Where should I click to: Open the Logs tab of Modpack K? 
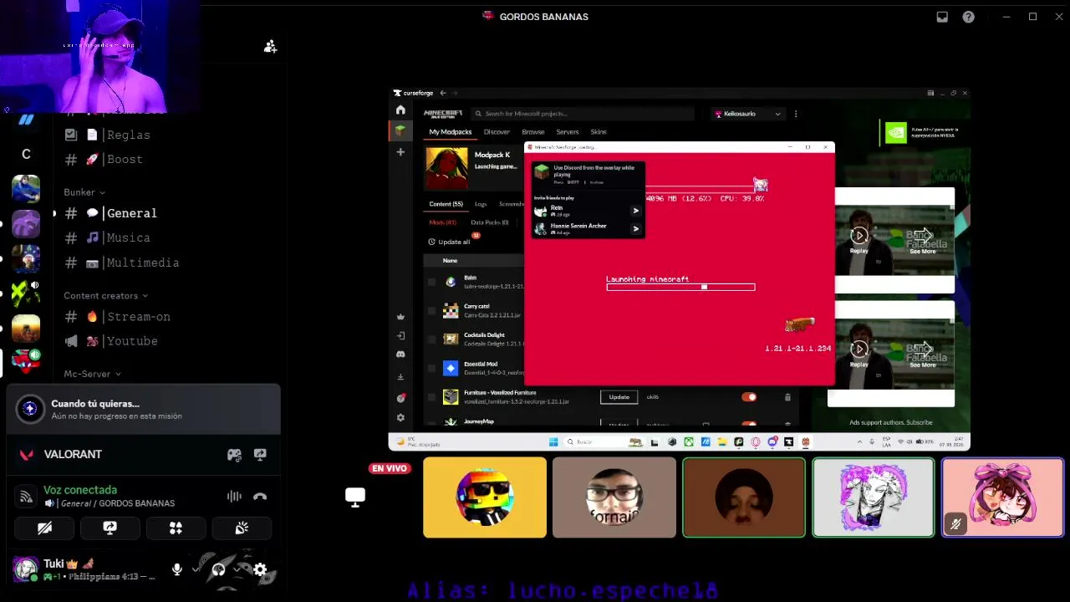point(481,204)
